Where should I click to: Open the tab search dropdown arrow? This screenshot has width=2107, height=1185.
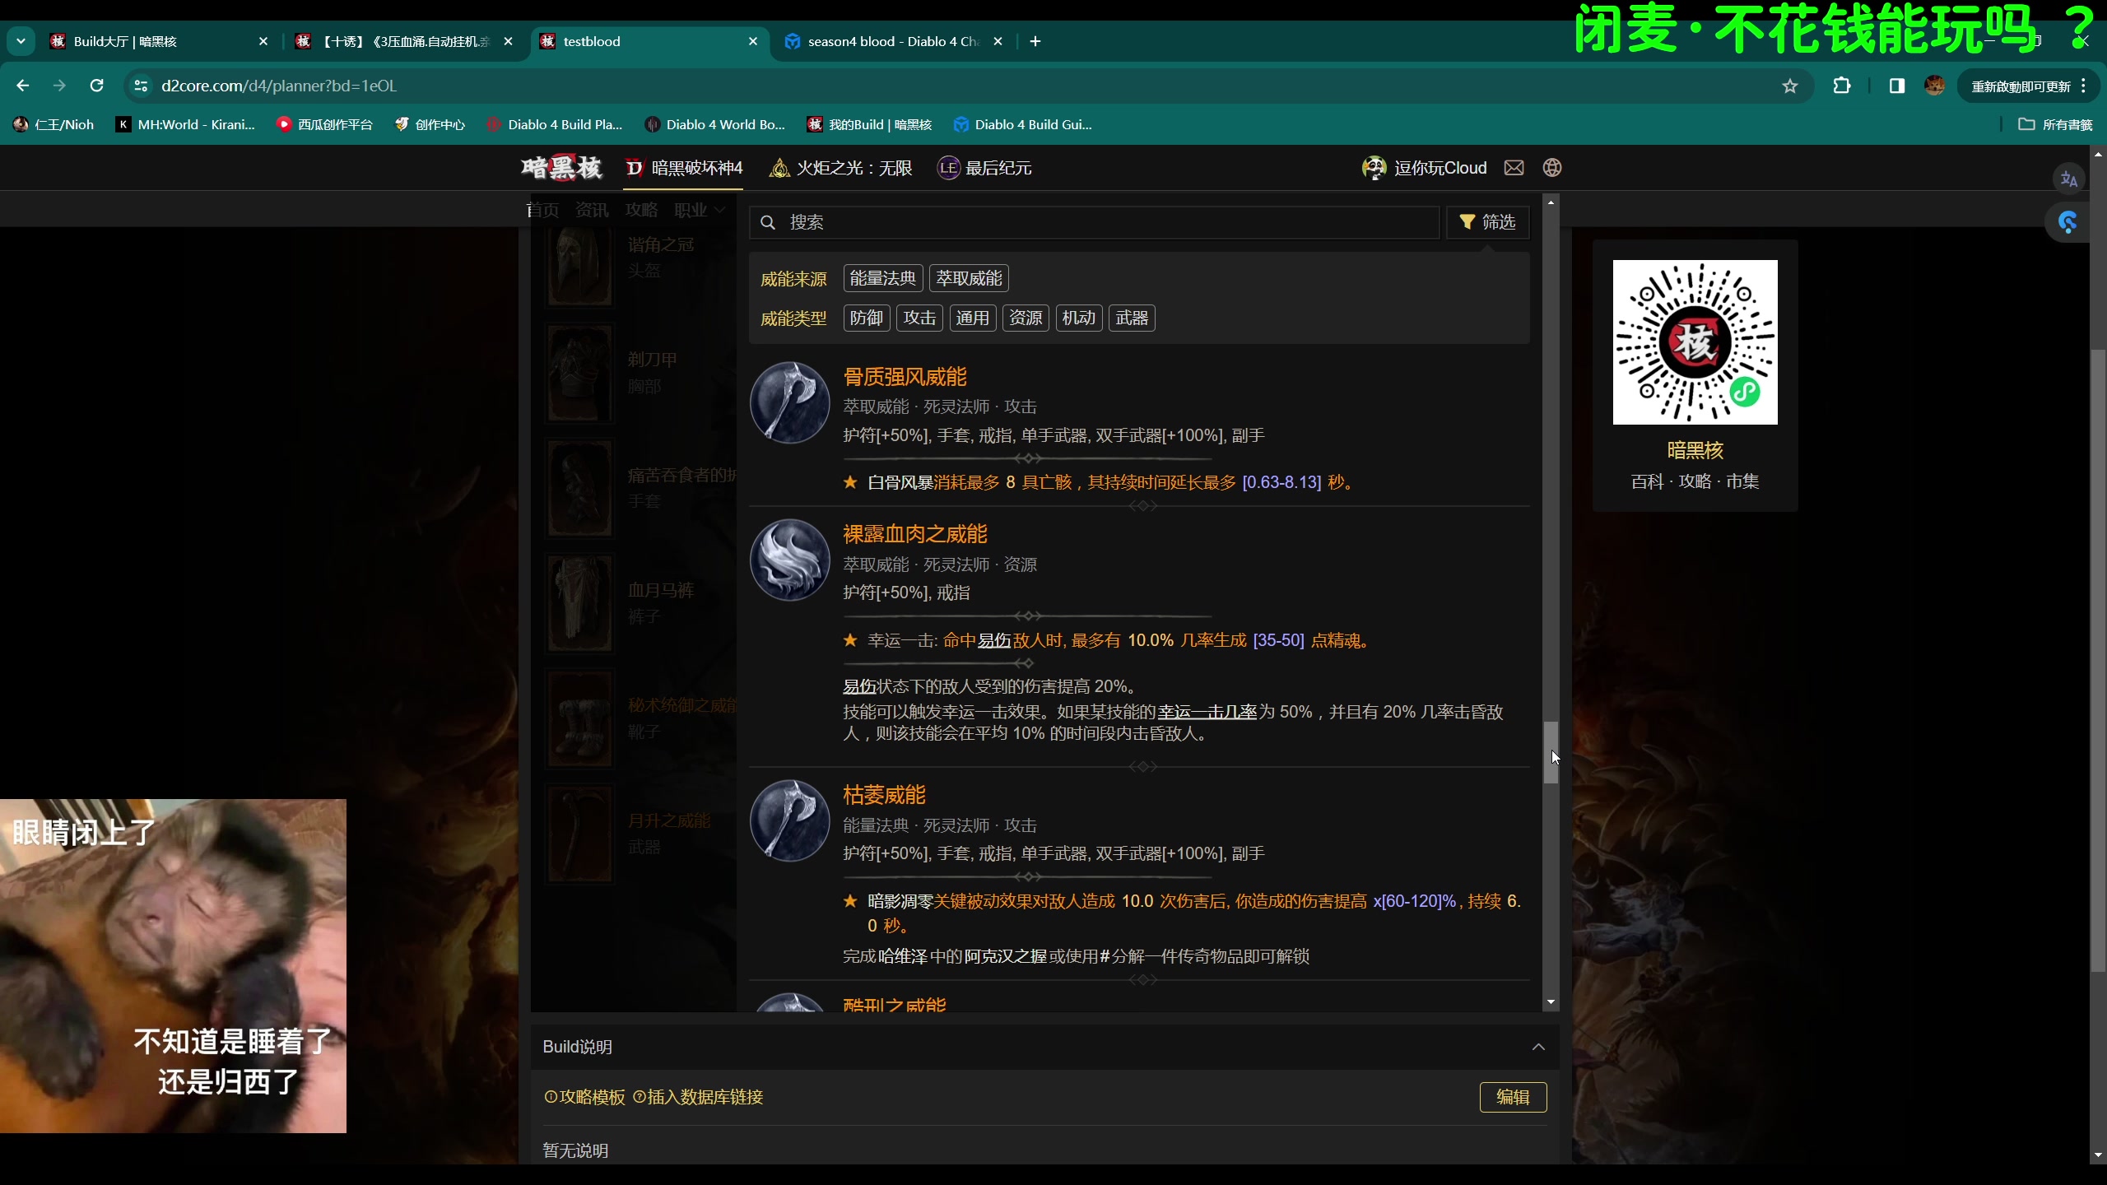21,41
